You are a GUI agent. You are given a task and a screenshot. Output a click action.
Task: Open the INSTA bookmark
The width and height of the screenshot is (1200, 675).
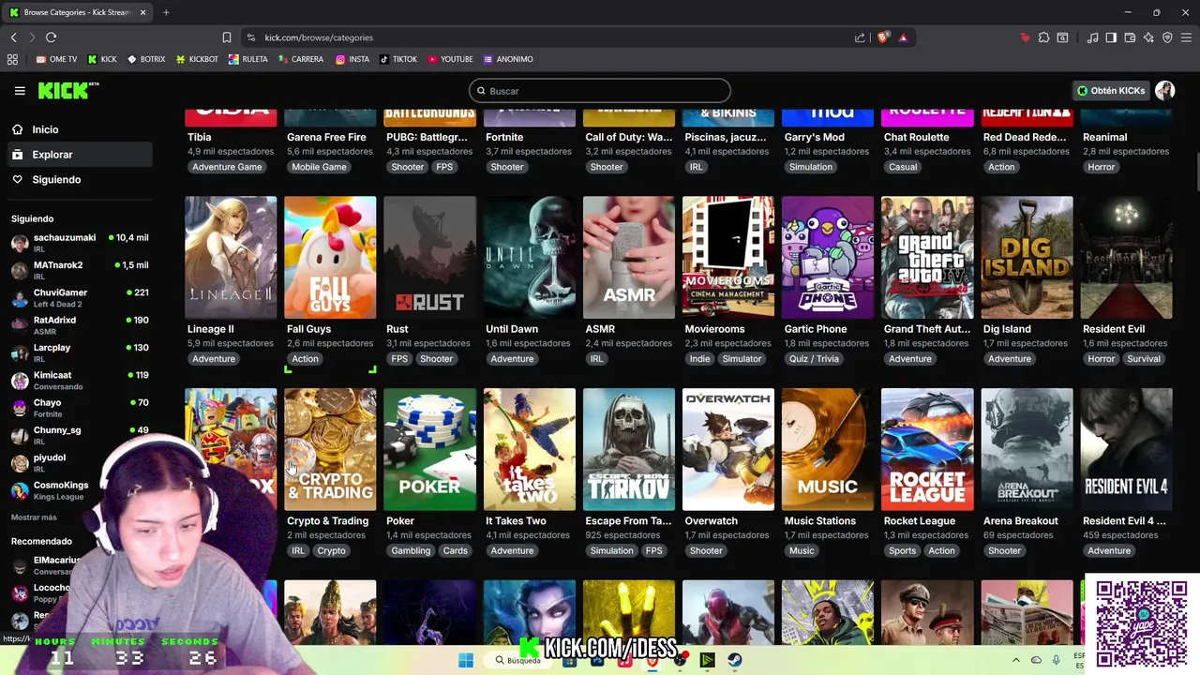(352, 59)
